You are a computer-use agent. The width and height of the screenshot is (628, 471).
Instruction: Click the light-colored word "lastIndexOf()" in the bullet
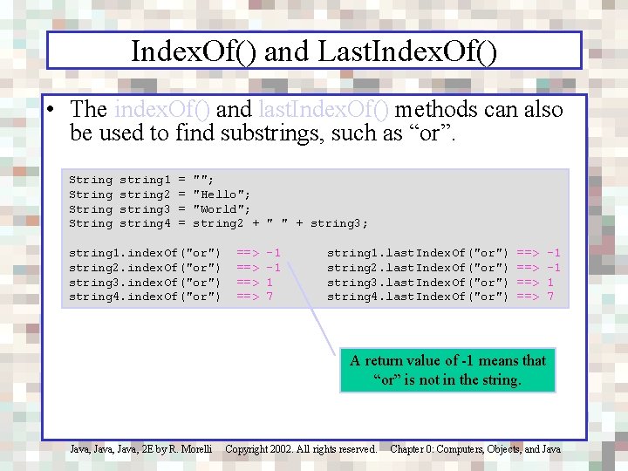pos(324,109)
